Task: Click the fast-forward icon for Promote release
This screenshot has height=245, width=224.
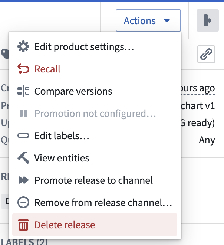Action: click(24, 180)
